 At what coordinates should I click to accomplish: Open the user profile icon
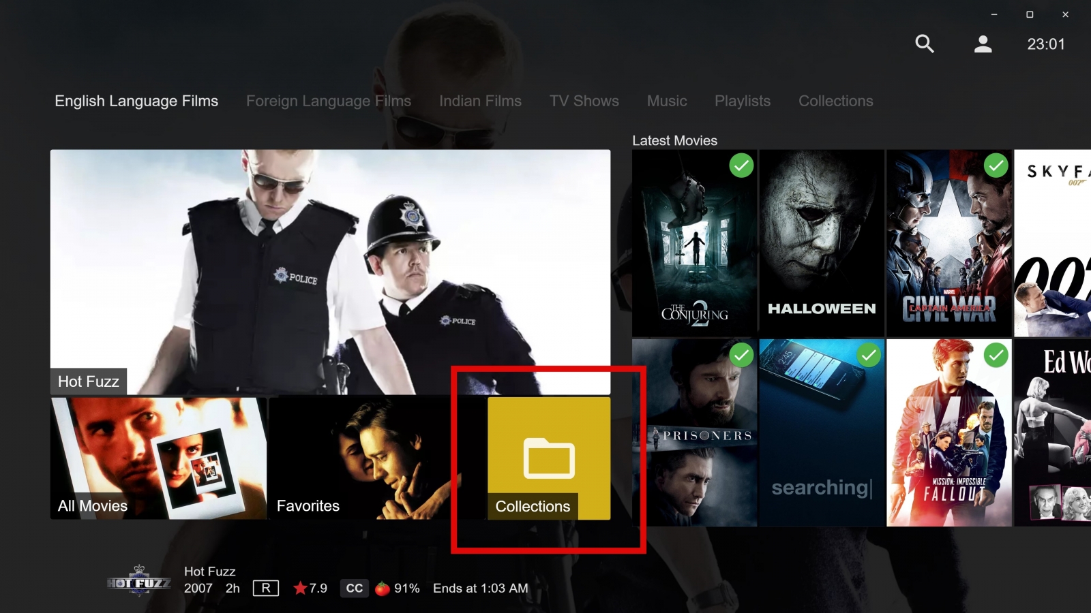[x=983, y=44]
